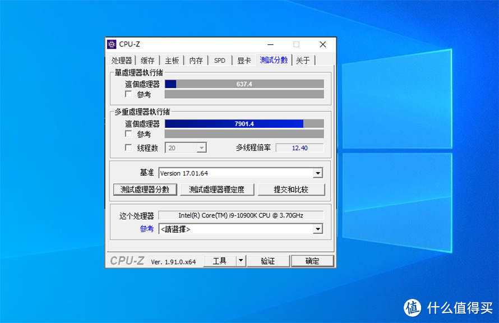
Task: Enable multi-thread 參考 checkbox
Action: click(128, 134)
